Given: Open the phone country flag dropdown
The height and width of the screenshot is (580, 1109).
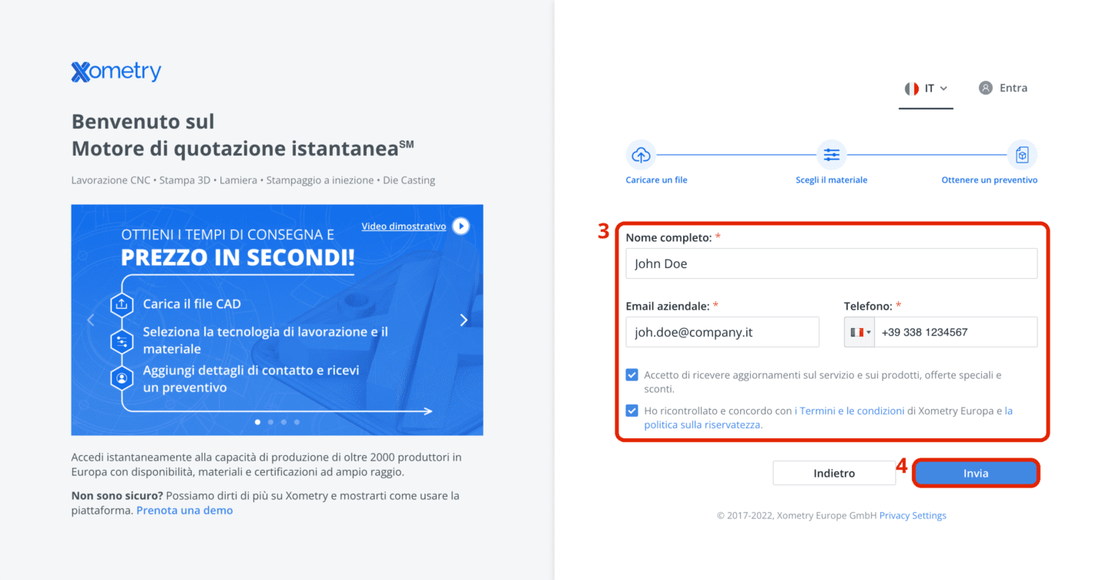Looking at the screenshot, I should [x=859, y=332].
